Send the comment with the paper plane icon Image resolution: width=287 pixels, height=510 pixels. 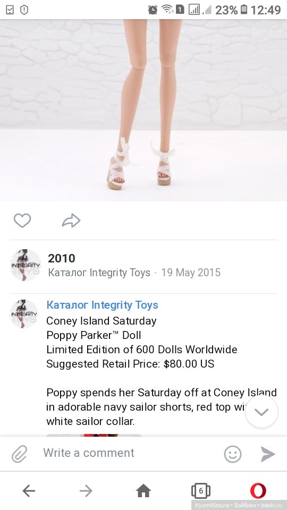[268, 454]
